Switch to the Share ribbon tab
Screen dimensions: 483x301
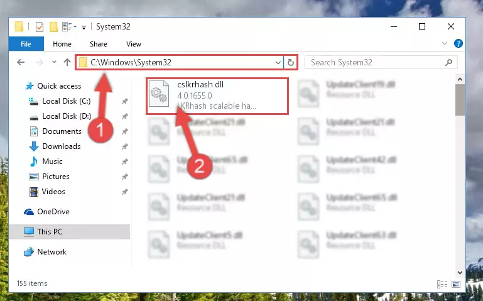tap(99, 44)
